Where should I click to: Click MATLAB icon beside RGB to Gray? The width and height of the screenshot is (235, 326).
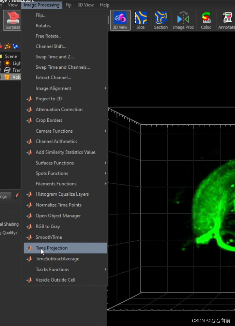pos(30,226)
